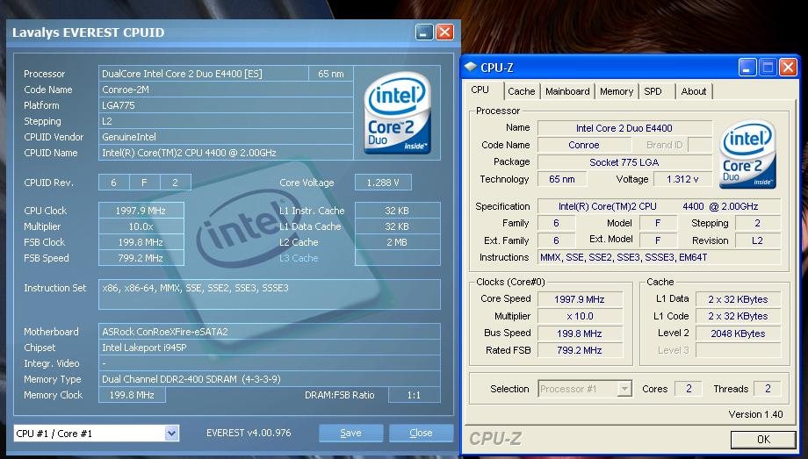The image size is (808, 459).
Task: Minimize the CPU-Z window
Action: [747, 67]
